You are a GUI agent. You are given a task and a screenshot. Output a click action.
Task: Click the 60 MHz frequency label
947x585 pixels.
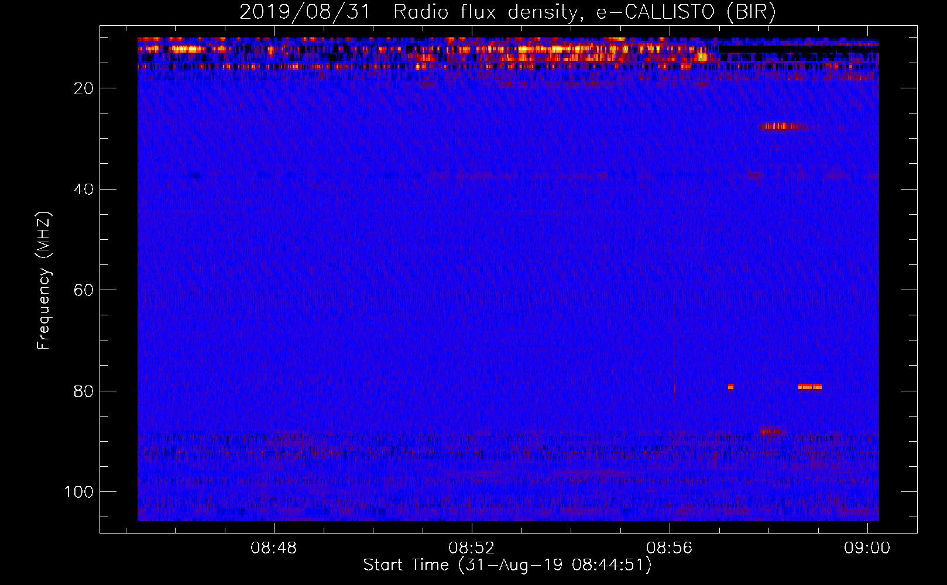(x=84, y=290)
